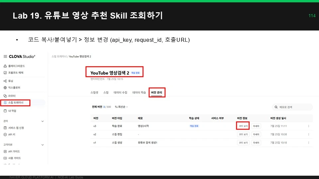Switch to the 데이터 학습 tab
Image resolution: width=319 pixels, height=179 pixels.
[139, 92]
